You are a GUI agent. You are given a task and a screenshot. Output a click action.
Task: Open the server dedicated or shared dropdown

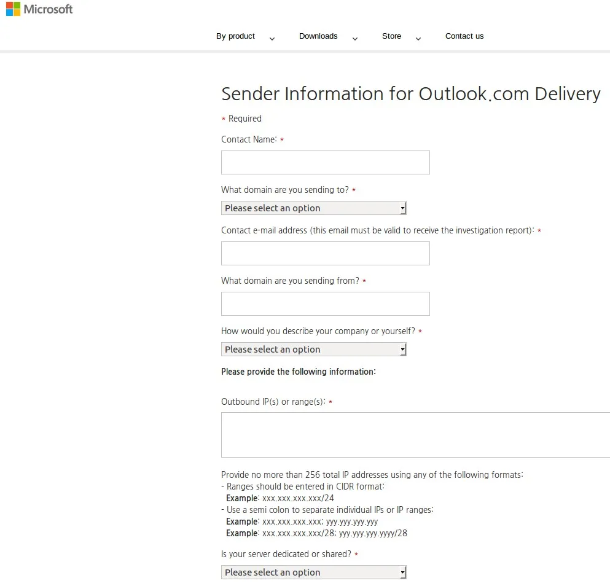(313, 572)
